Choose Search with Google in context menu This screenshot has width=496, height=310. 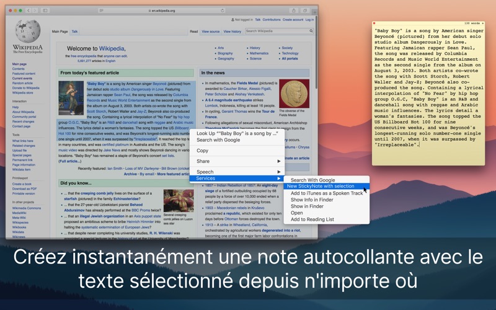(237, 140)
